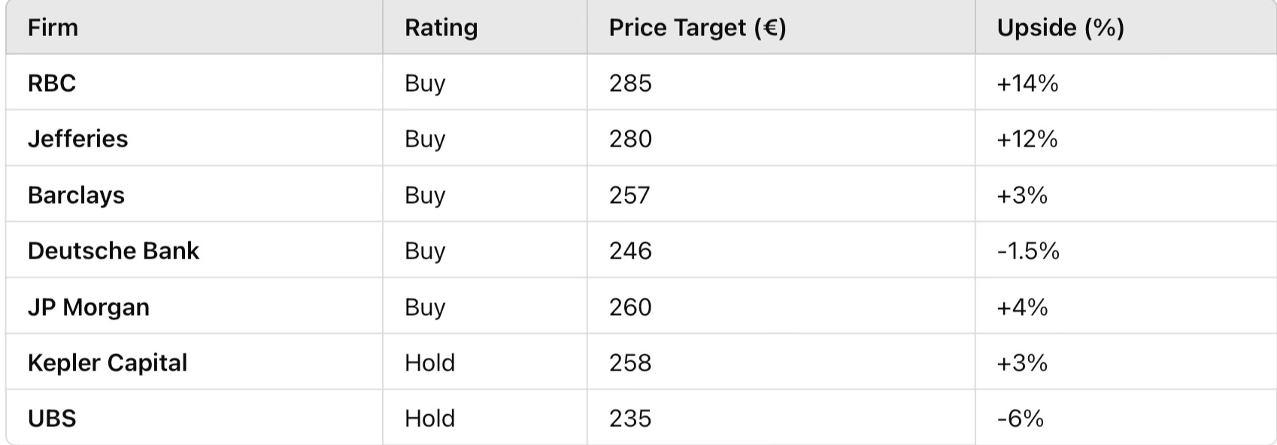Click JP Morgan's price target 260
Image resolution: width=1277 pixels, height=445 pixels.
tap(630, 307)
